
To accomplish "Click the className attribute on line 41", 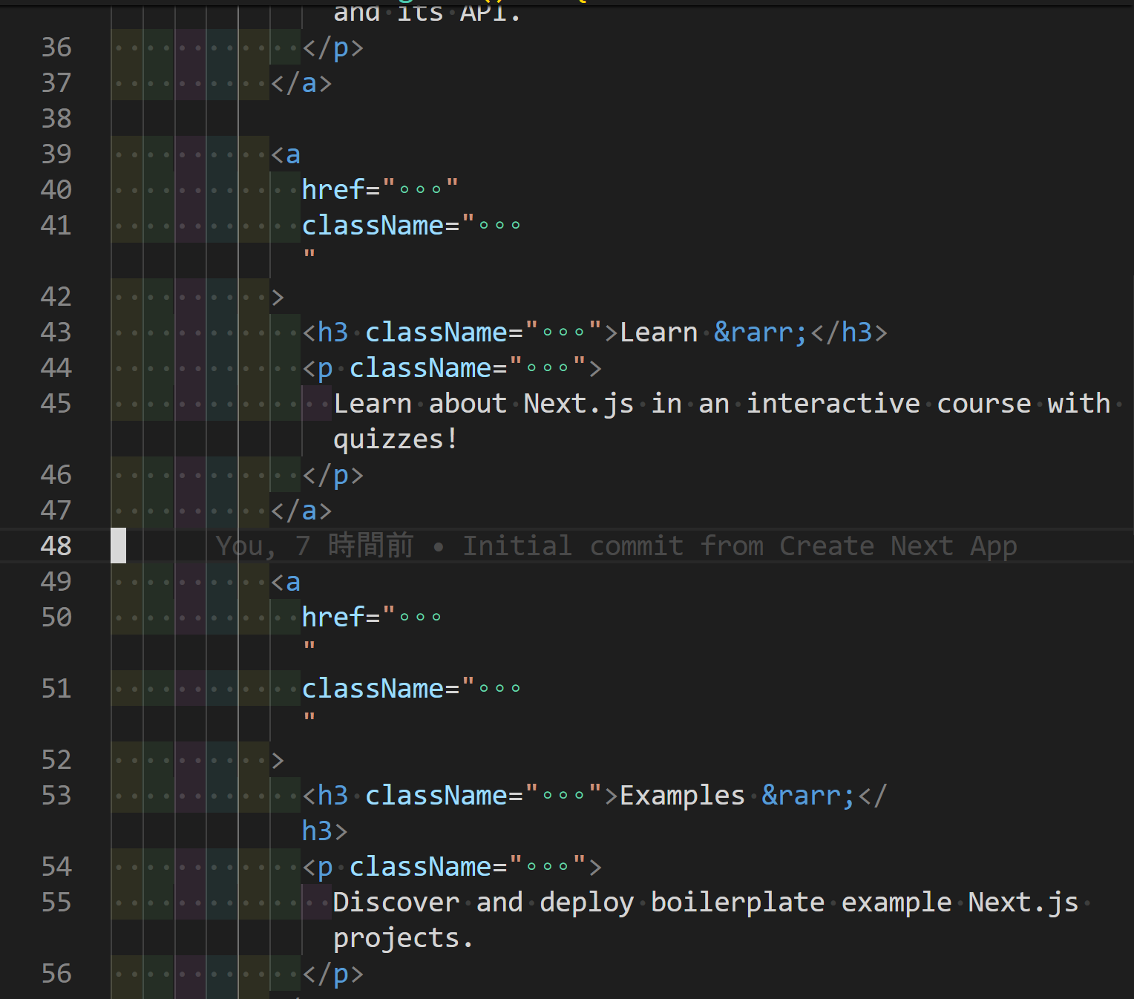I will click(373, 226).
